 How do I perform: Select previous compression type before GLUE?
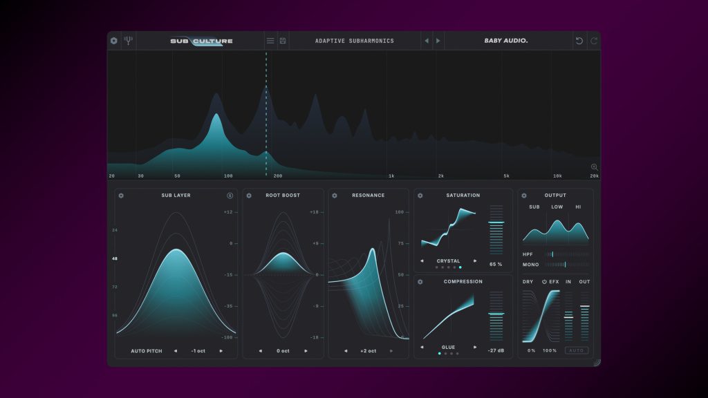422,347
